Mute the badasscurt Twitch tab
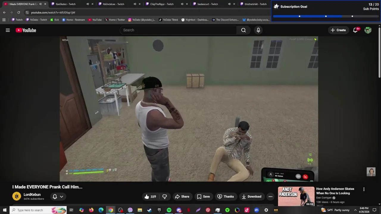Viewport: 381px width, 214px height. [x=229, y=4]
